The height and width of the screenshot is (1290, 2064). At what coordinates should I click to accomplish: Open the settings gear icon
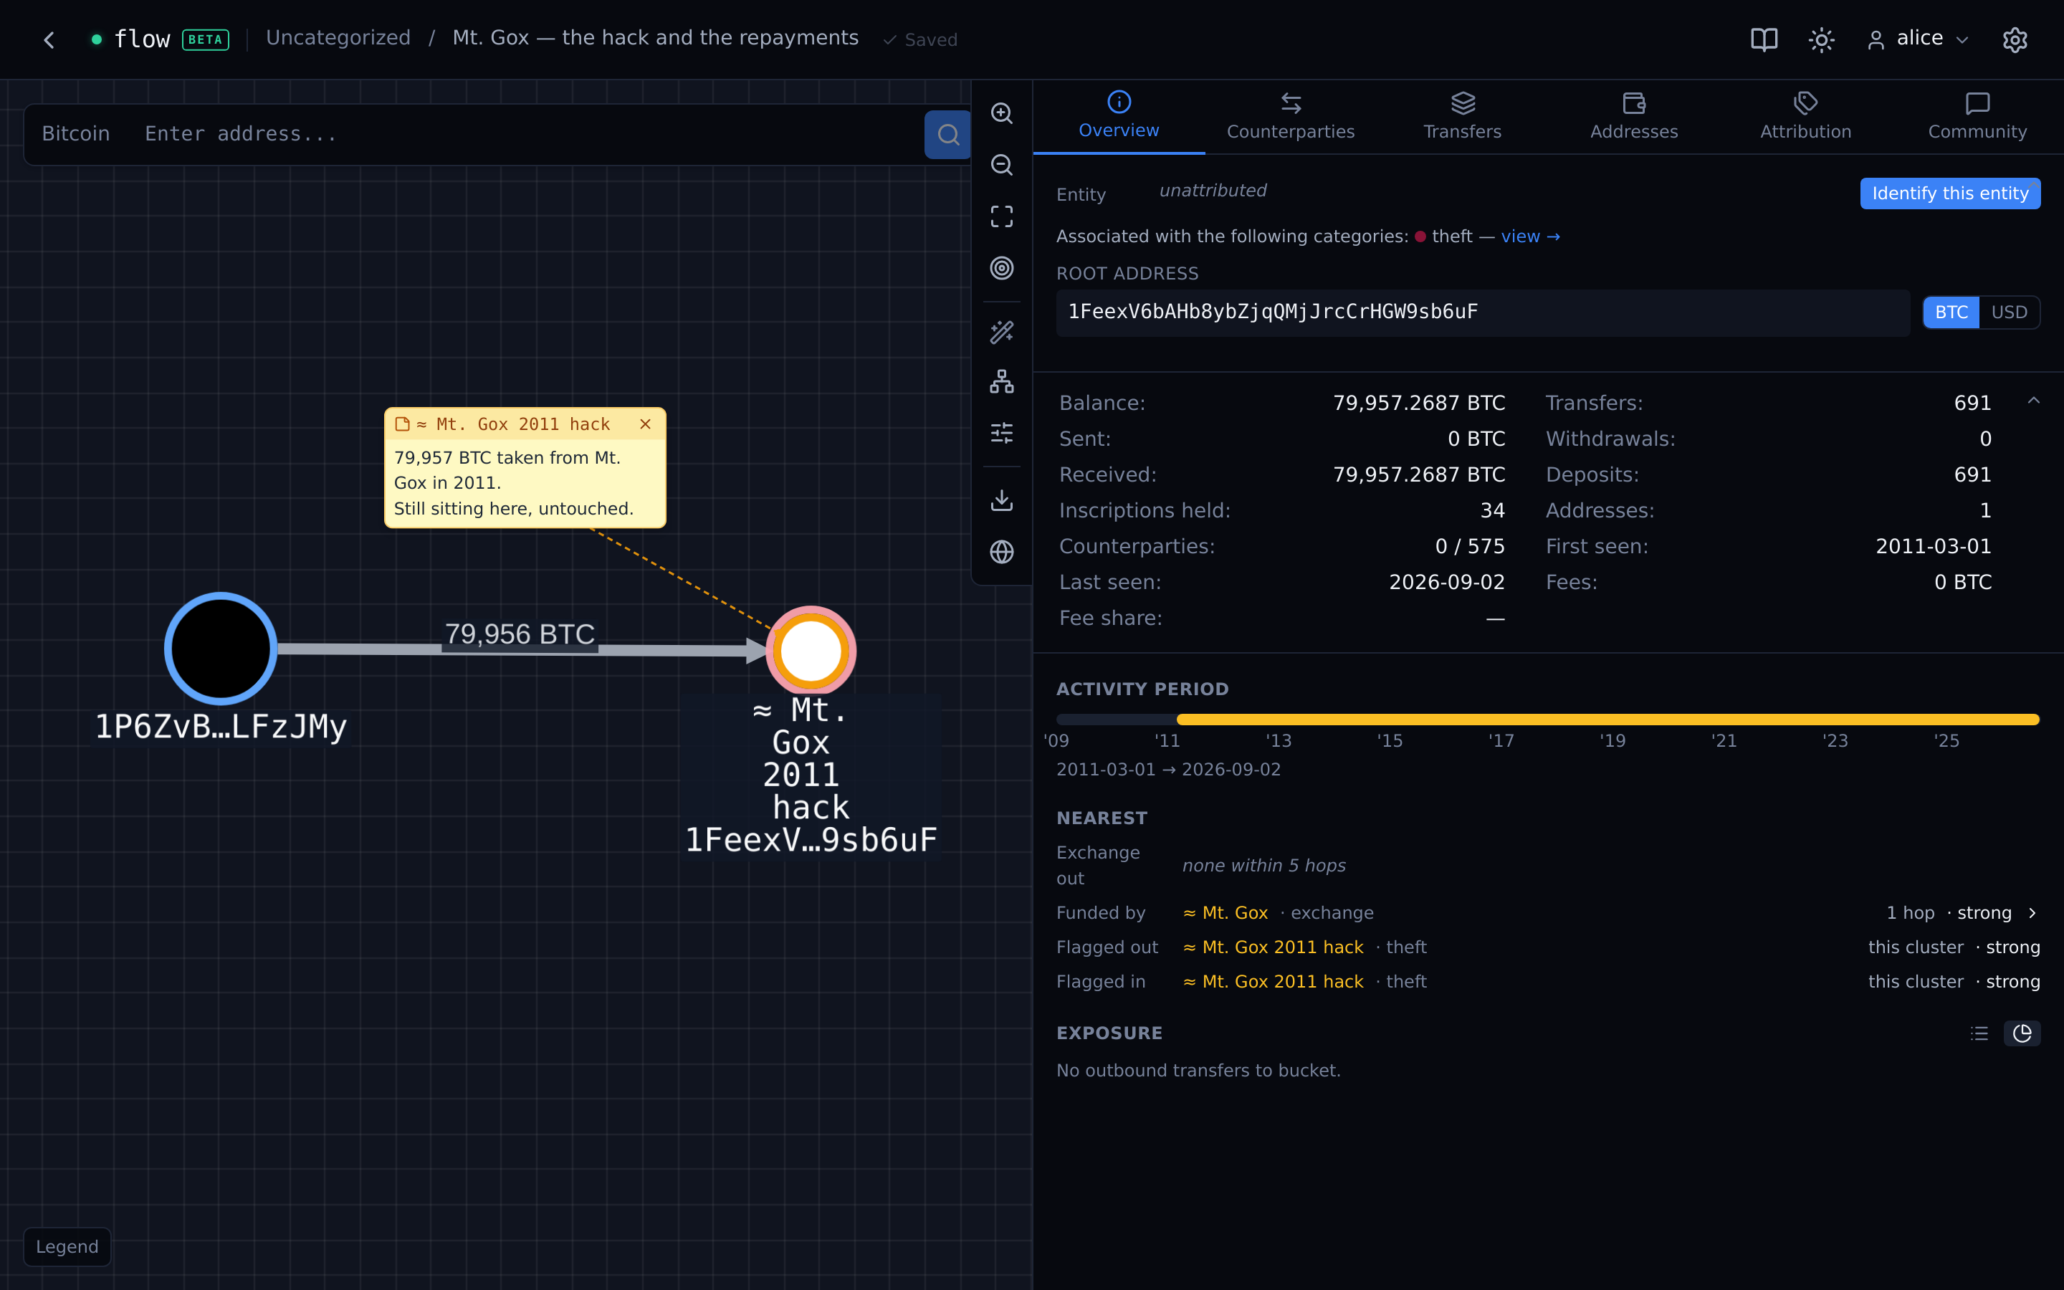tap(2015, 40)
